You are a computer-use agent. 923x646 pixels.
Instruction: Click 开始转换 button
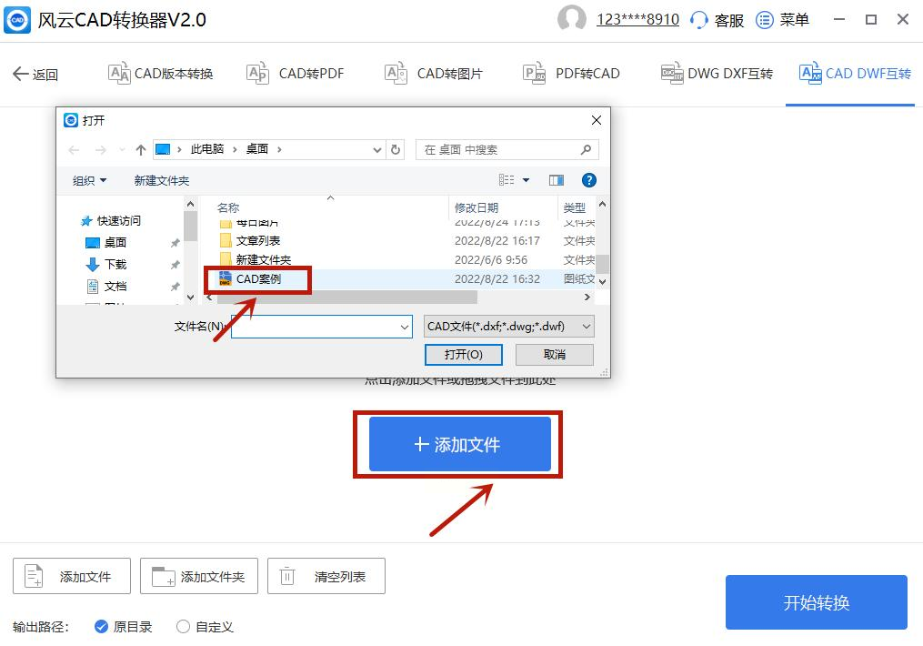click(x=816, y=602)
